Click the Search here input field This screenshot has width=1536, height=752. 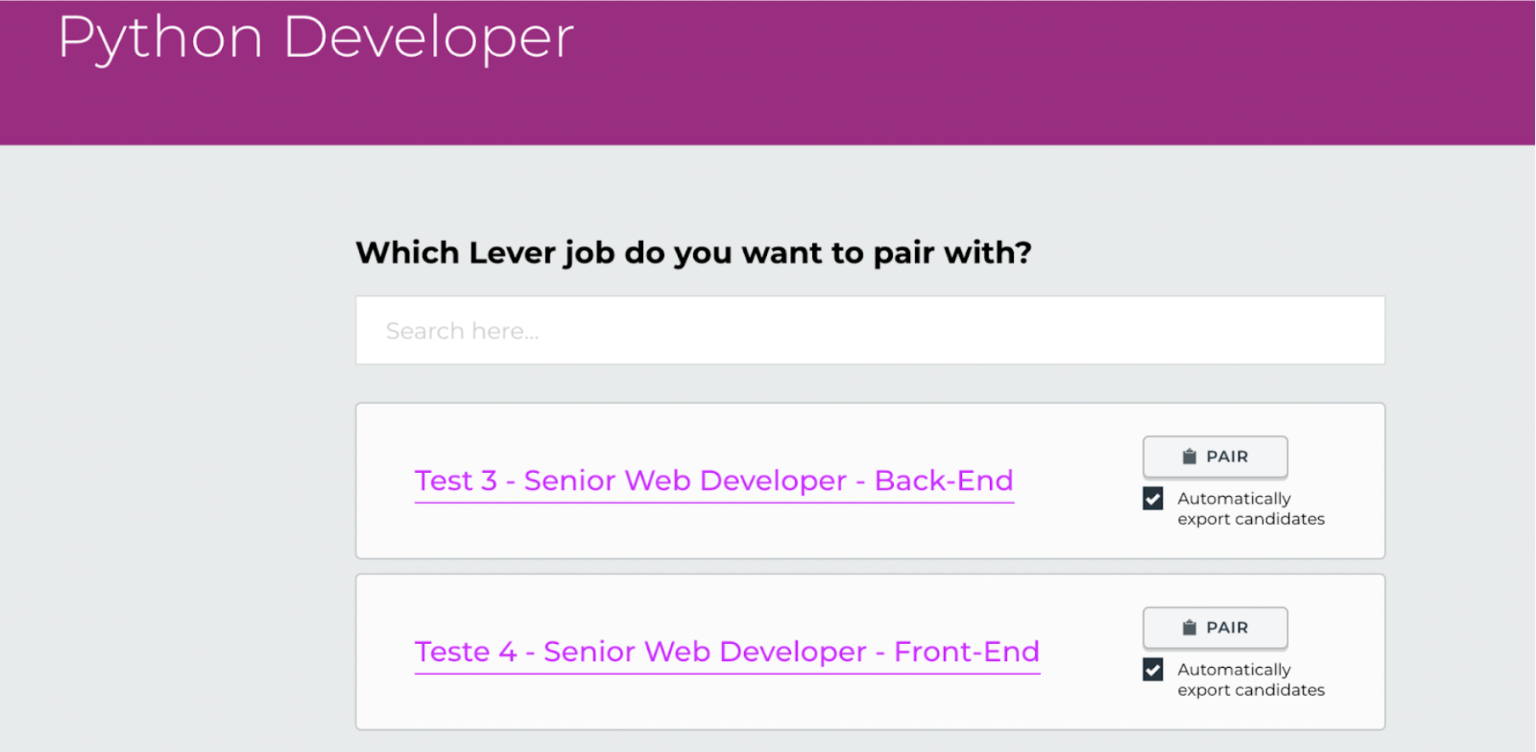(869, 330)
